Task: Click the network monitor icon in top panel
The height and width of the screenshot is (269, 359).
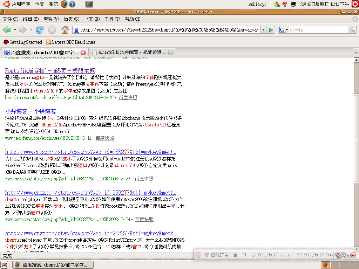Action: coord(293,4)
